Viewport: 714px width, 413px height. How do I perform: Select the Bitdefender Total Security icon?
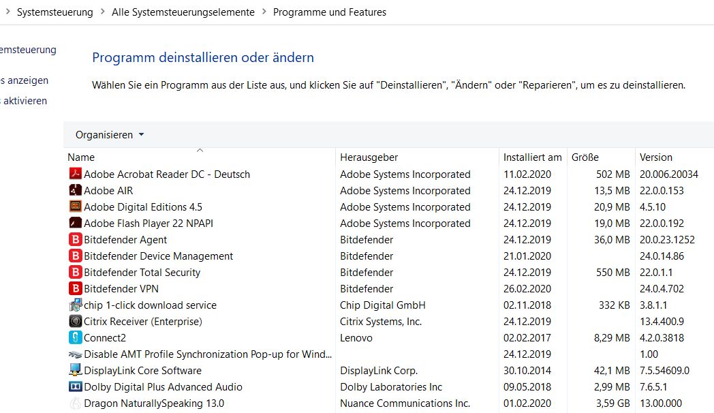pyautogui.click(x=75, y=273)
